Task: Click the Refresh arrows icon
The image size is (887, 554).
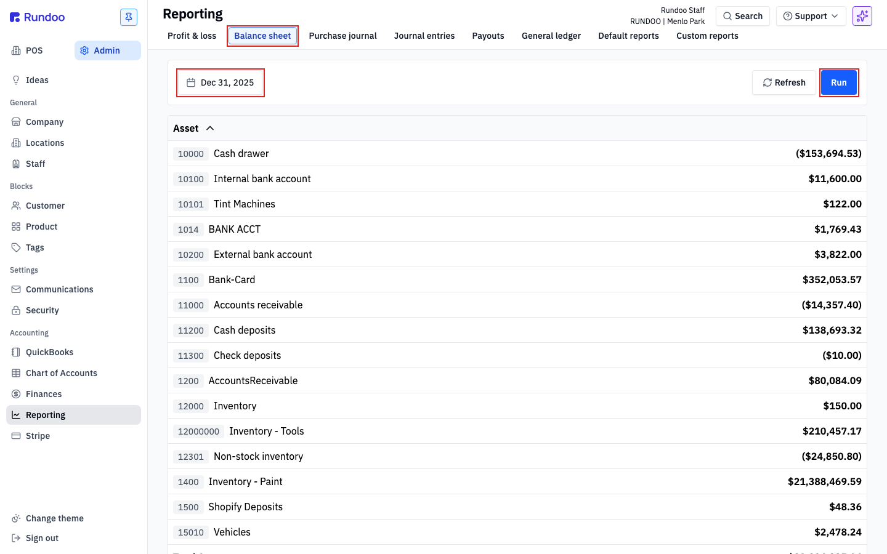Action: tap(768, 82)
